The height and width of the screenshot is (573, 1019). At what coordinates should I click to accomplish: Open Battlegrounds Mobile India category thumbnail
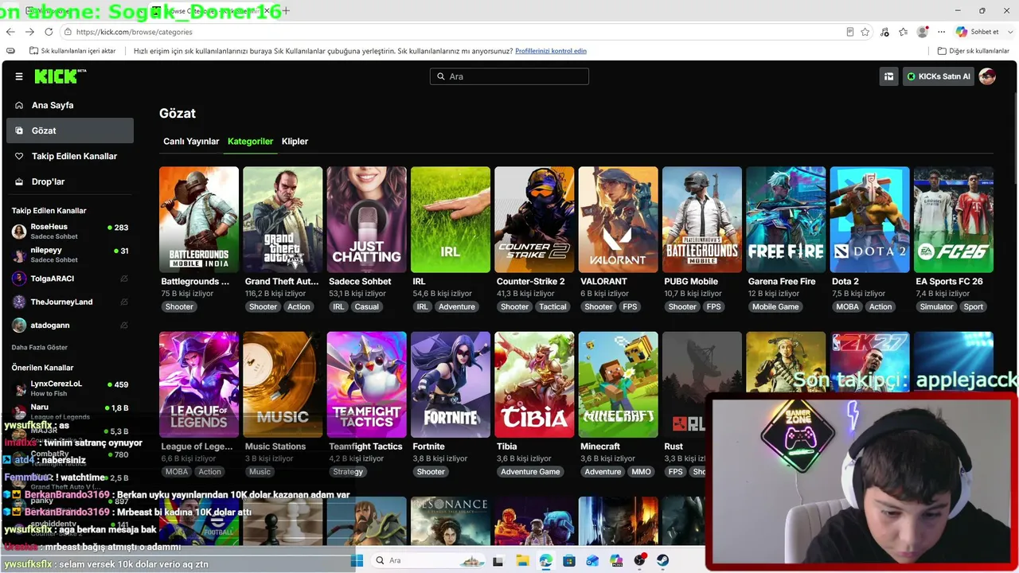[x=199, y=220]
